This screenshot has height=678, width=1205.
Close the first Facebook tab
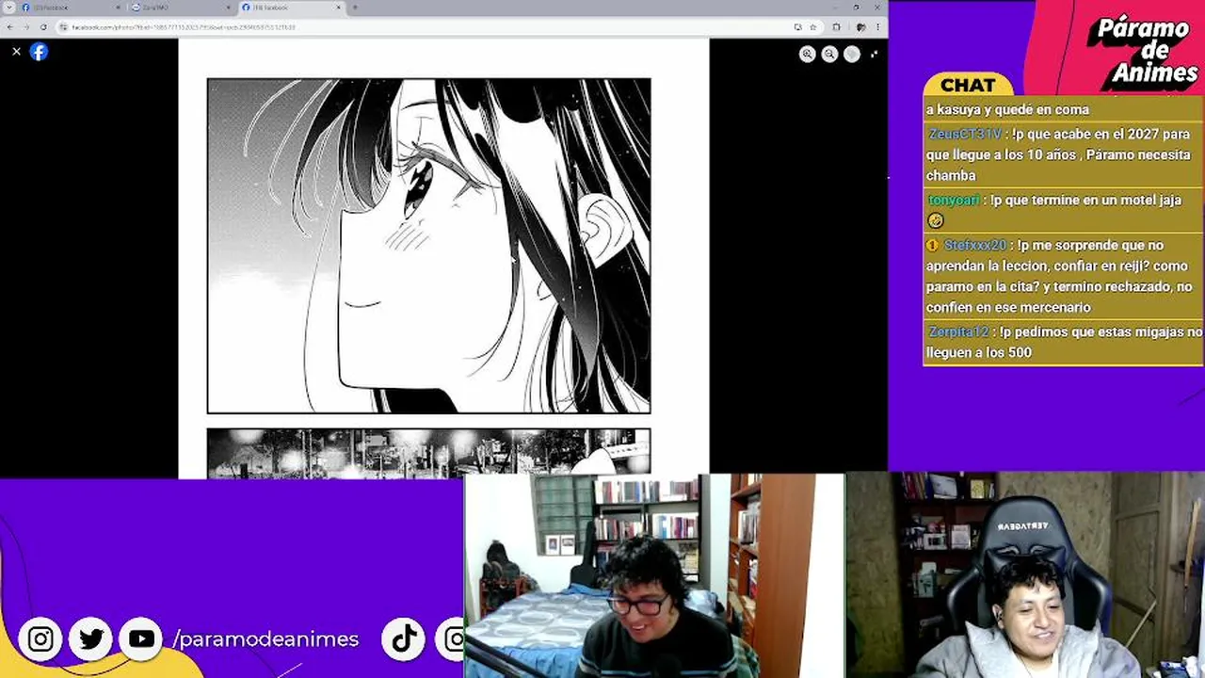click(118, 8)
